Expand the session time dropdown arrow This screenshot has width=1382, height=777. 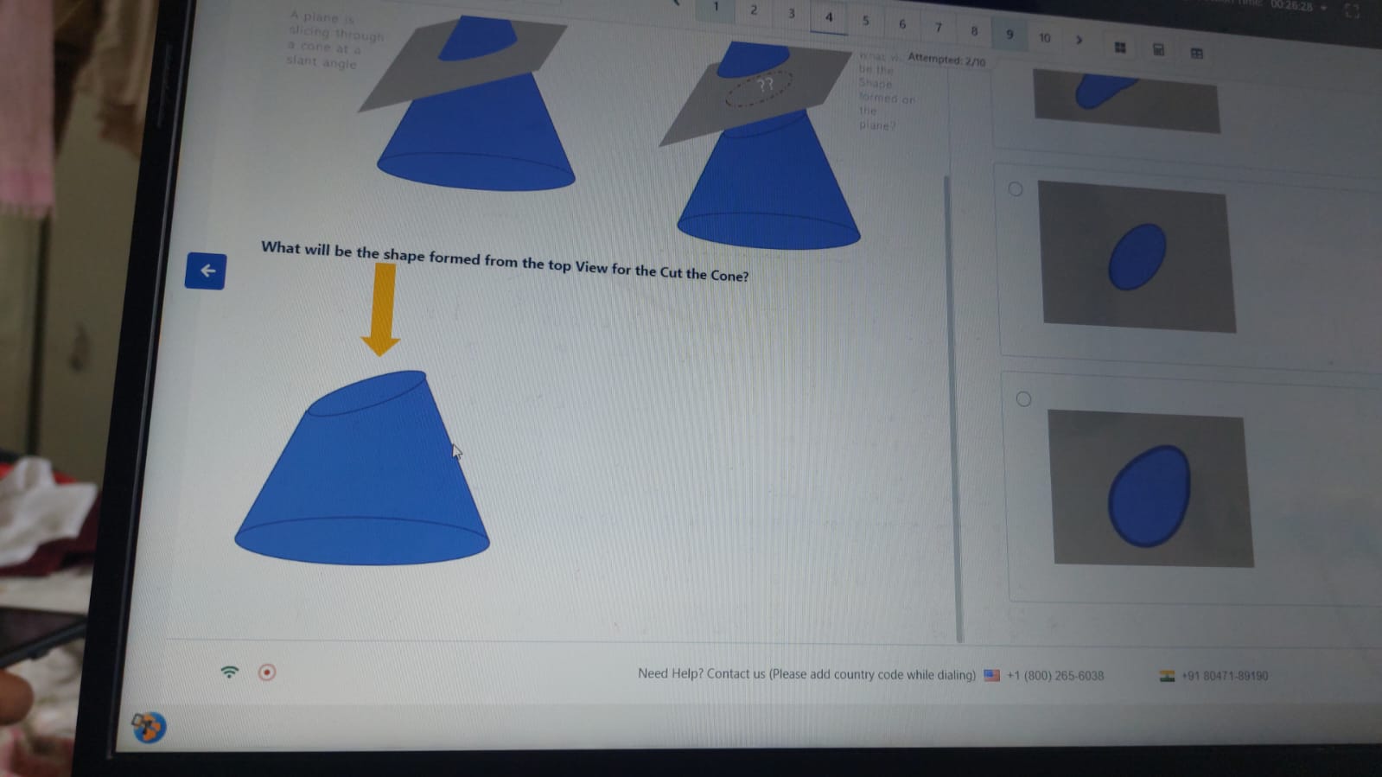(x=1323, y=8)
